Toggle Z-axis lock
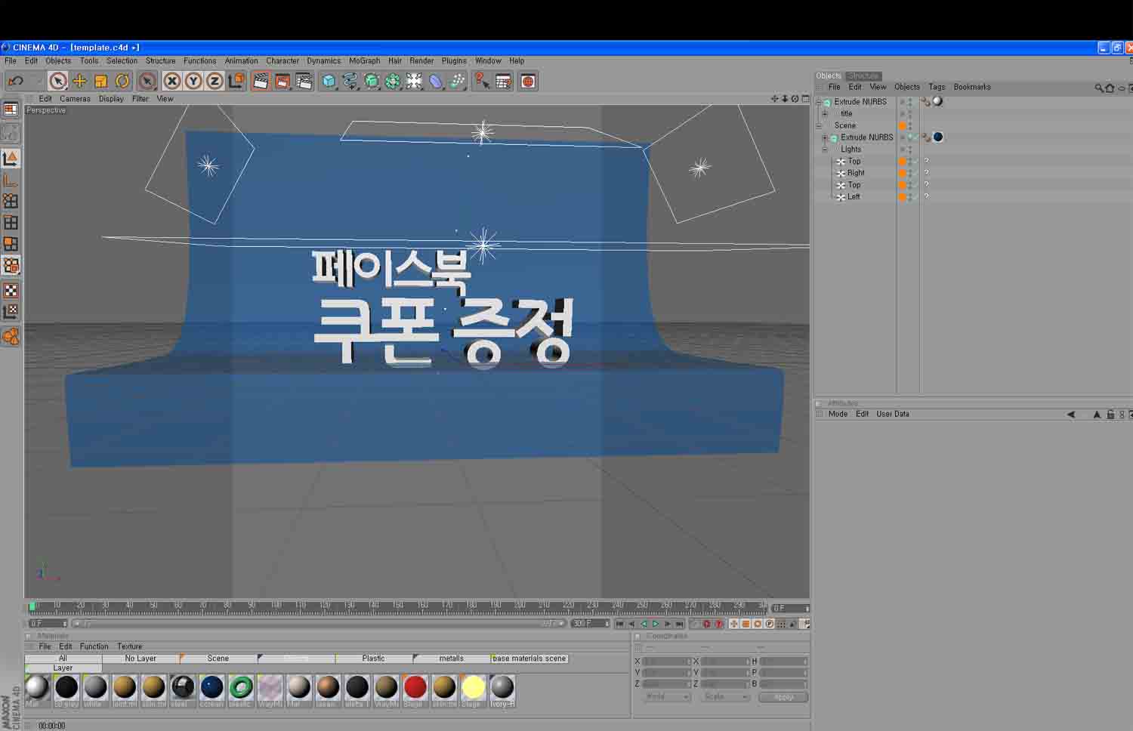 click(215, 81)
